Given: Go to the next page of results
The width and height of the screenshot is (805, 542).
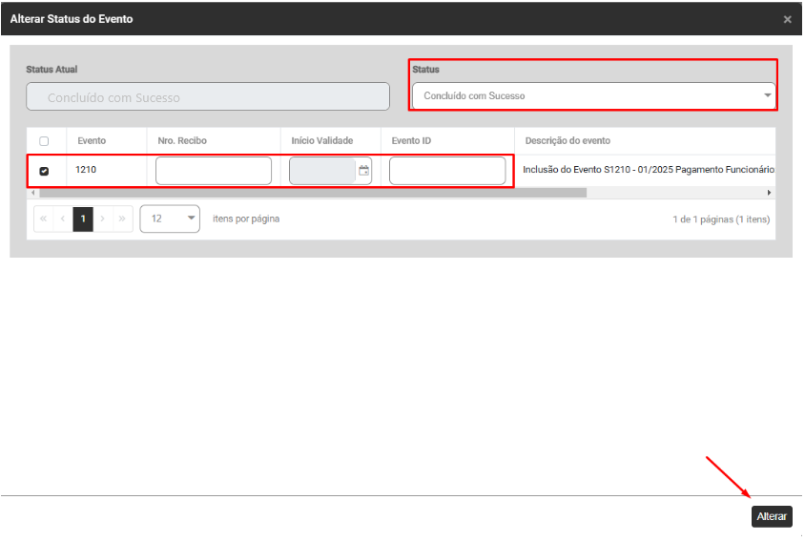Looking at the screenshot, I should pyautogui.click(x=103, y=219).
